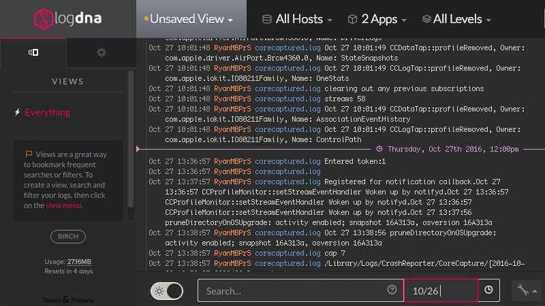Click the search help question mark icon
Viewport: 545px width, 306px height.
392,290
